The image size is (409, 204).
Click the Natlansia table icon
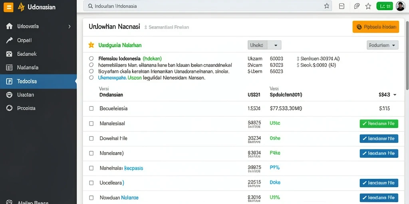(10, 67)
